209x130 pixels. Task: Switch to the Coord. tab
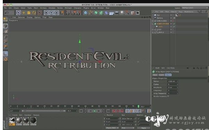161,75
